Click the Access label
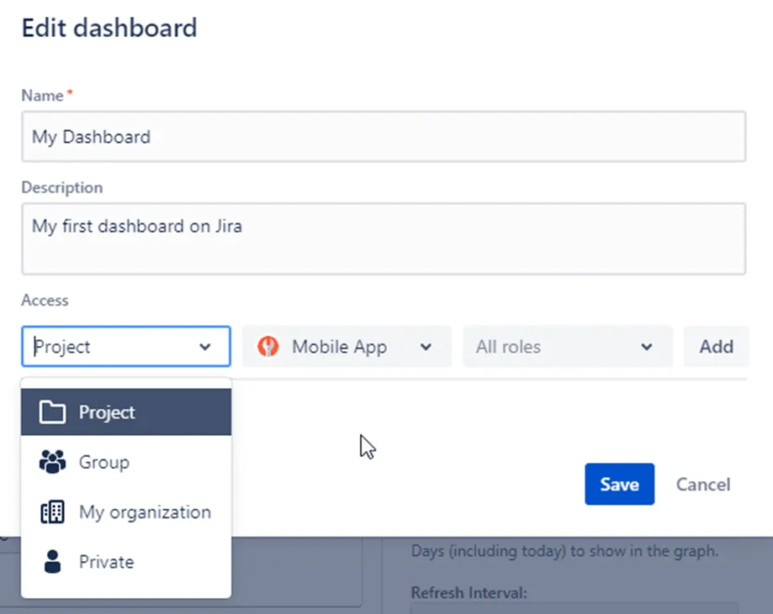Image resolution: width=773 pixels, height=614 pixels. point(45,301)
